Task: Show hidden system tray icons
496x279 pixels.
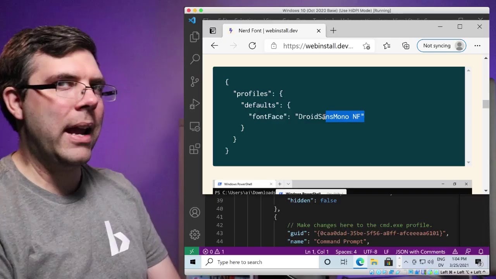Action: [406, 262]
